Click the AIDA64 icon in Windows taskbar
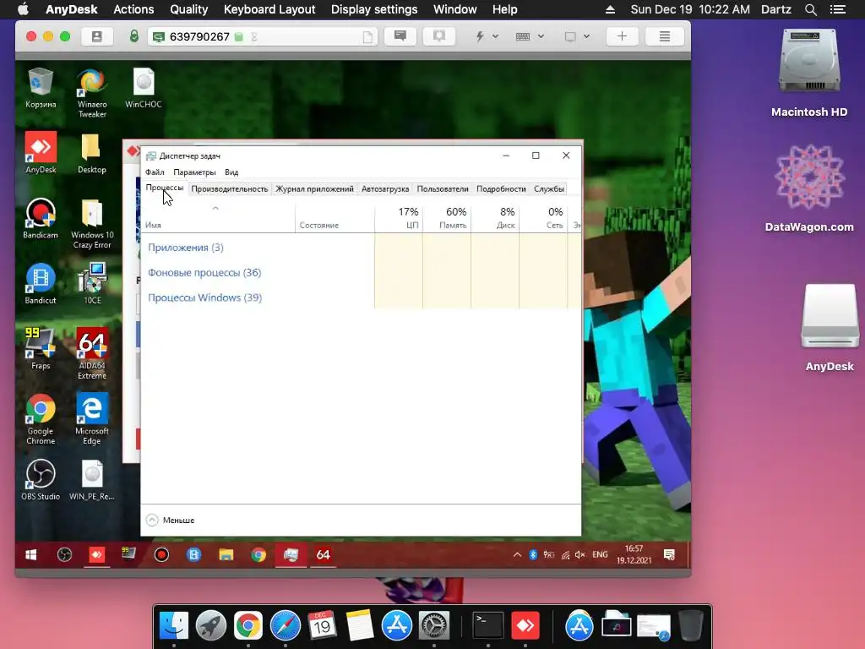Screen dimensions: 865x649 (324, 554)
